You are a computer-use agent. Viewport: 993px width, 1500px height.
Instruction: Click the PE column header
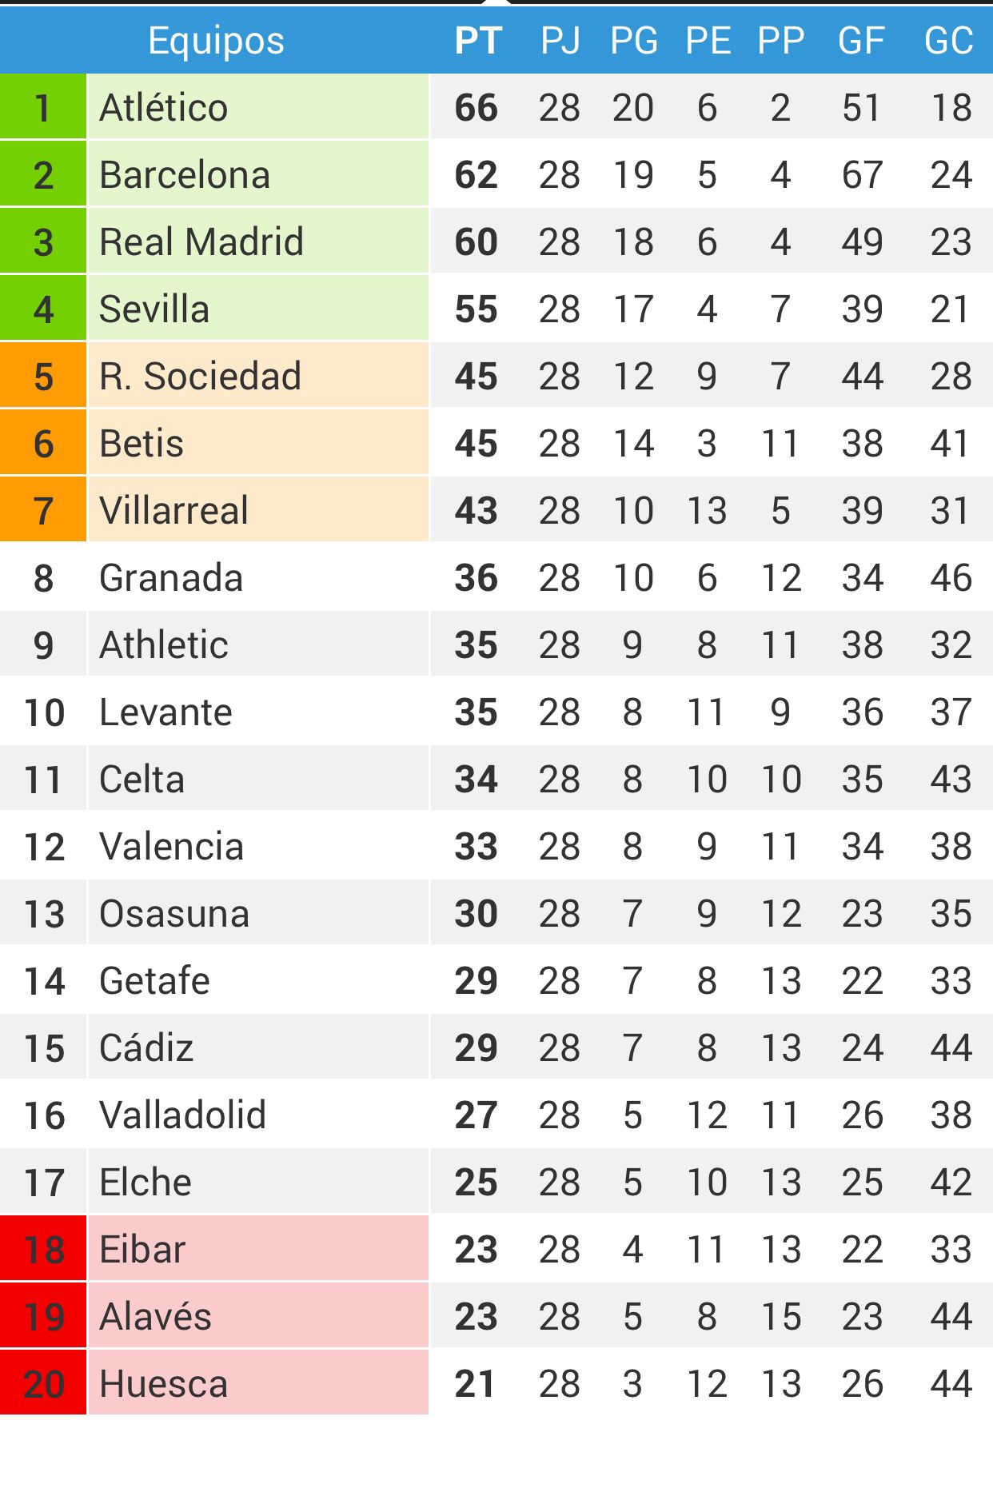(x=708, y=40)
